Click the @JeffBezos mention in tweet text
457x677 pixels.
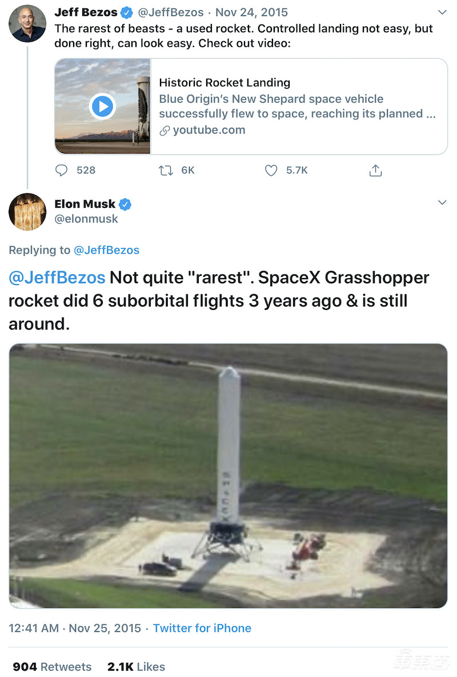pyautogui.click(x=57, y=278)
